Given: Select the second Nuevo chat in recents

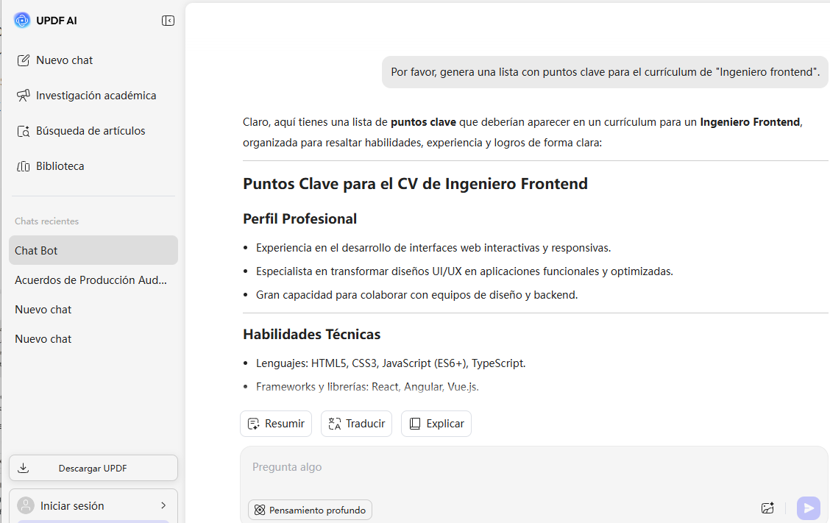Looking at the screenshot, I should click(43, 338).
